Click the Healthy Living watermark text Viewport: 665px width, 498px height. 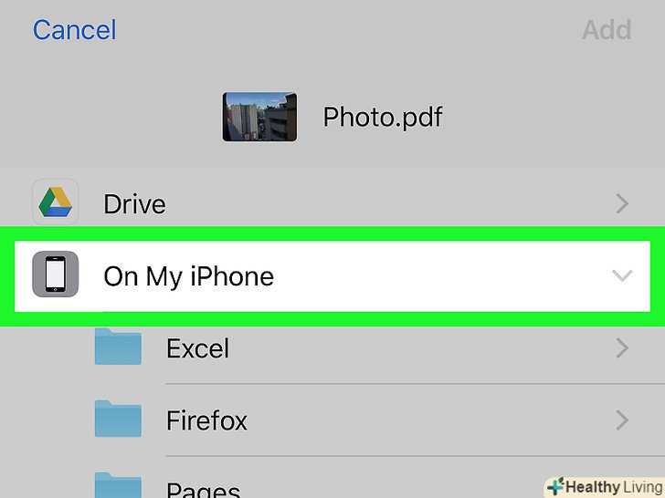point(613,487)
